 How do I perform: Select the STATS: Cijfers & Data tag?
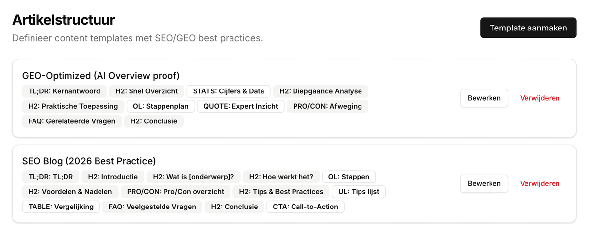[229, 91]
